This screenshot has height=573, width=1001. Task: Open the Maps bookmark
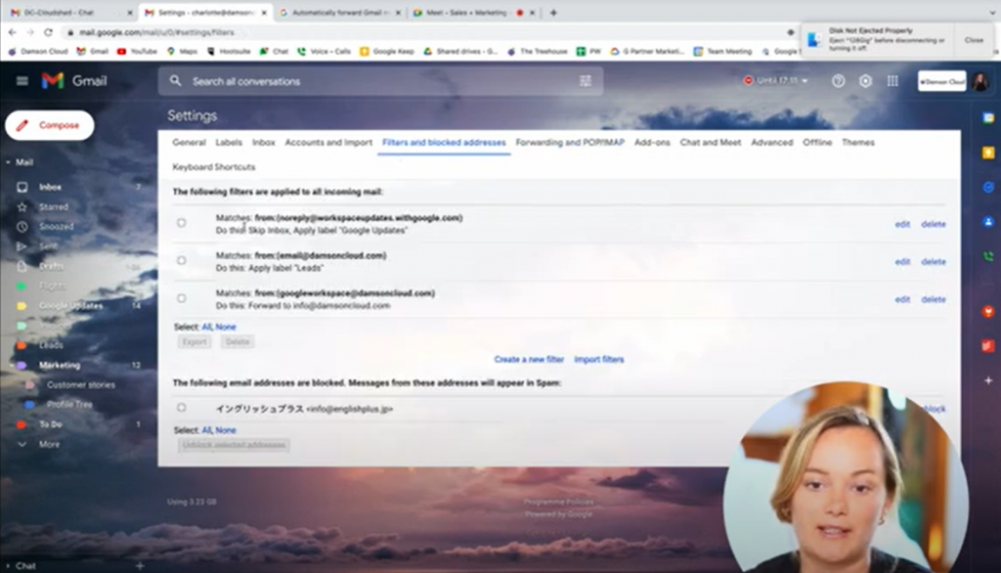182,51
